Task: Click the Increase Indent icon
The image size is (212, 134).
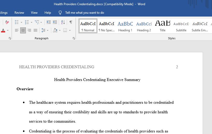Action: (55, 22)
